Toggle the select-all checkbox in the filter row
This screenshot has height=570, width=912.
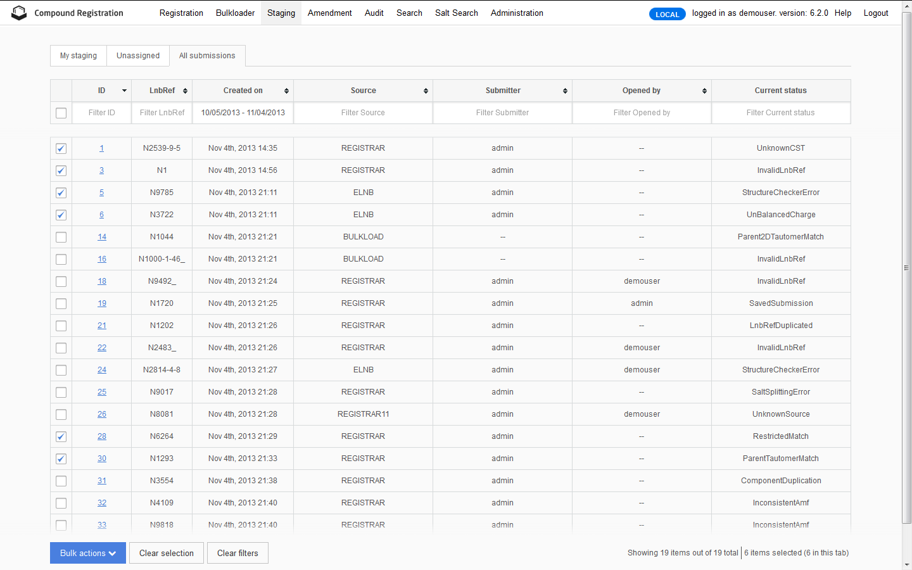point(61,113)
